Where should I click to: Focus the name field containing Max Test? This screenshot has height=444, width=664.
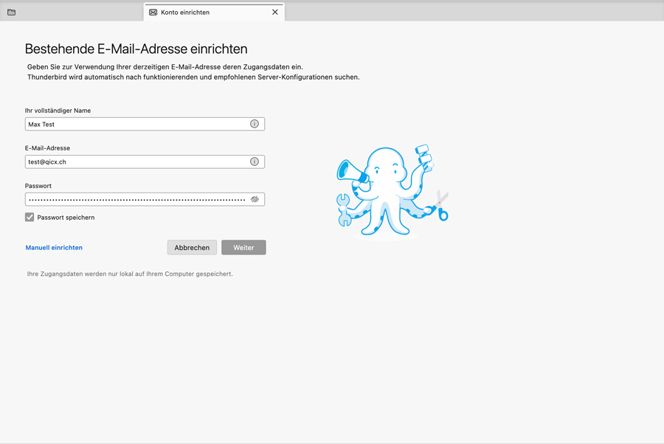133,124
